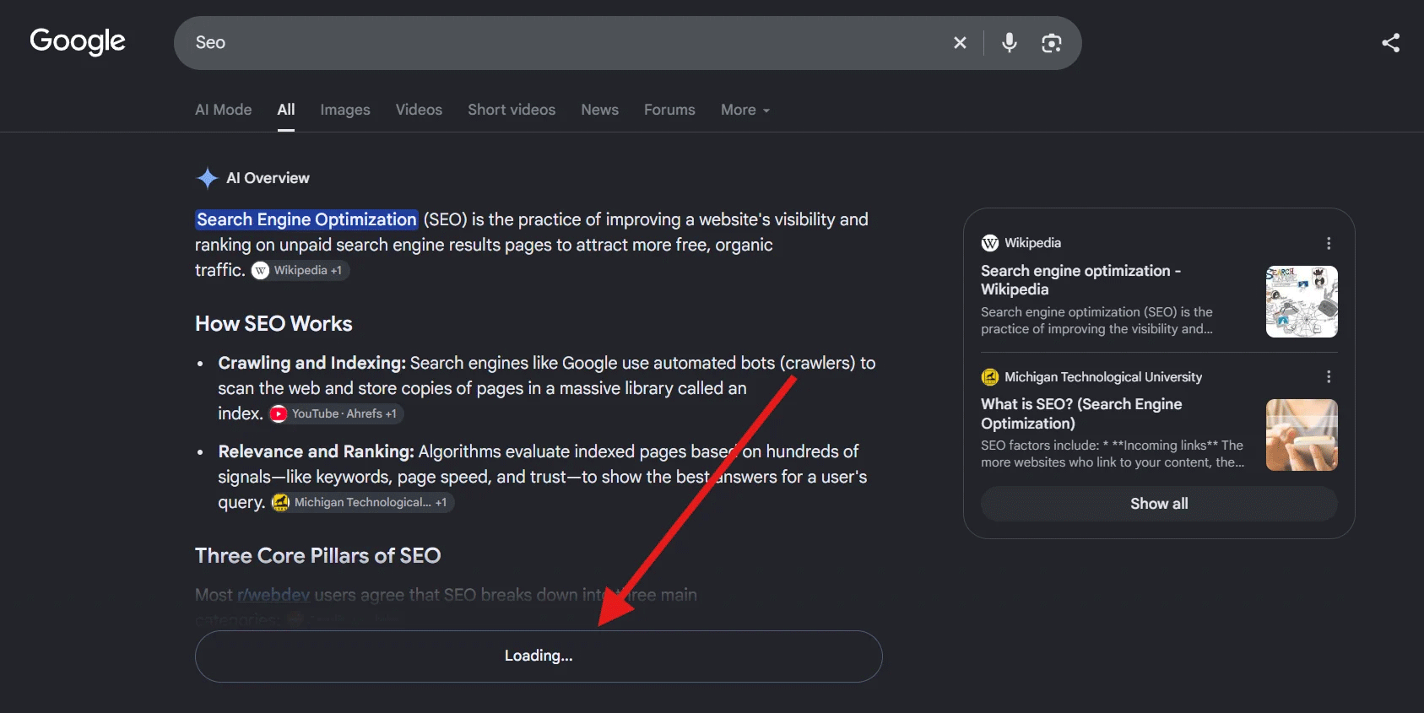1424x713 pixels.
Task: Click the AI Overview label text
Action: coord(268,178)
